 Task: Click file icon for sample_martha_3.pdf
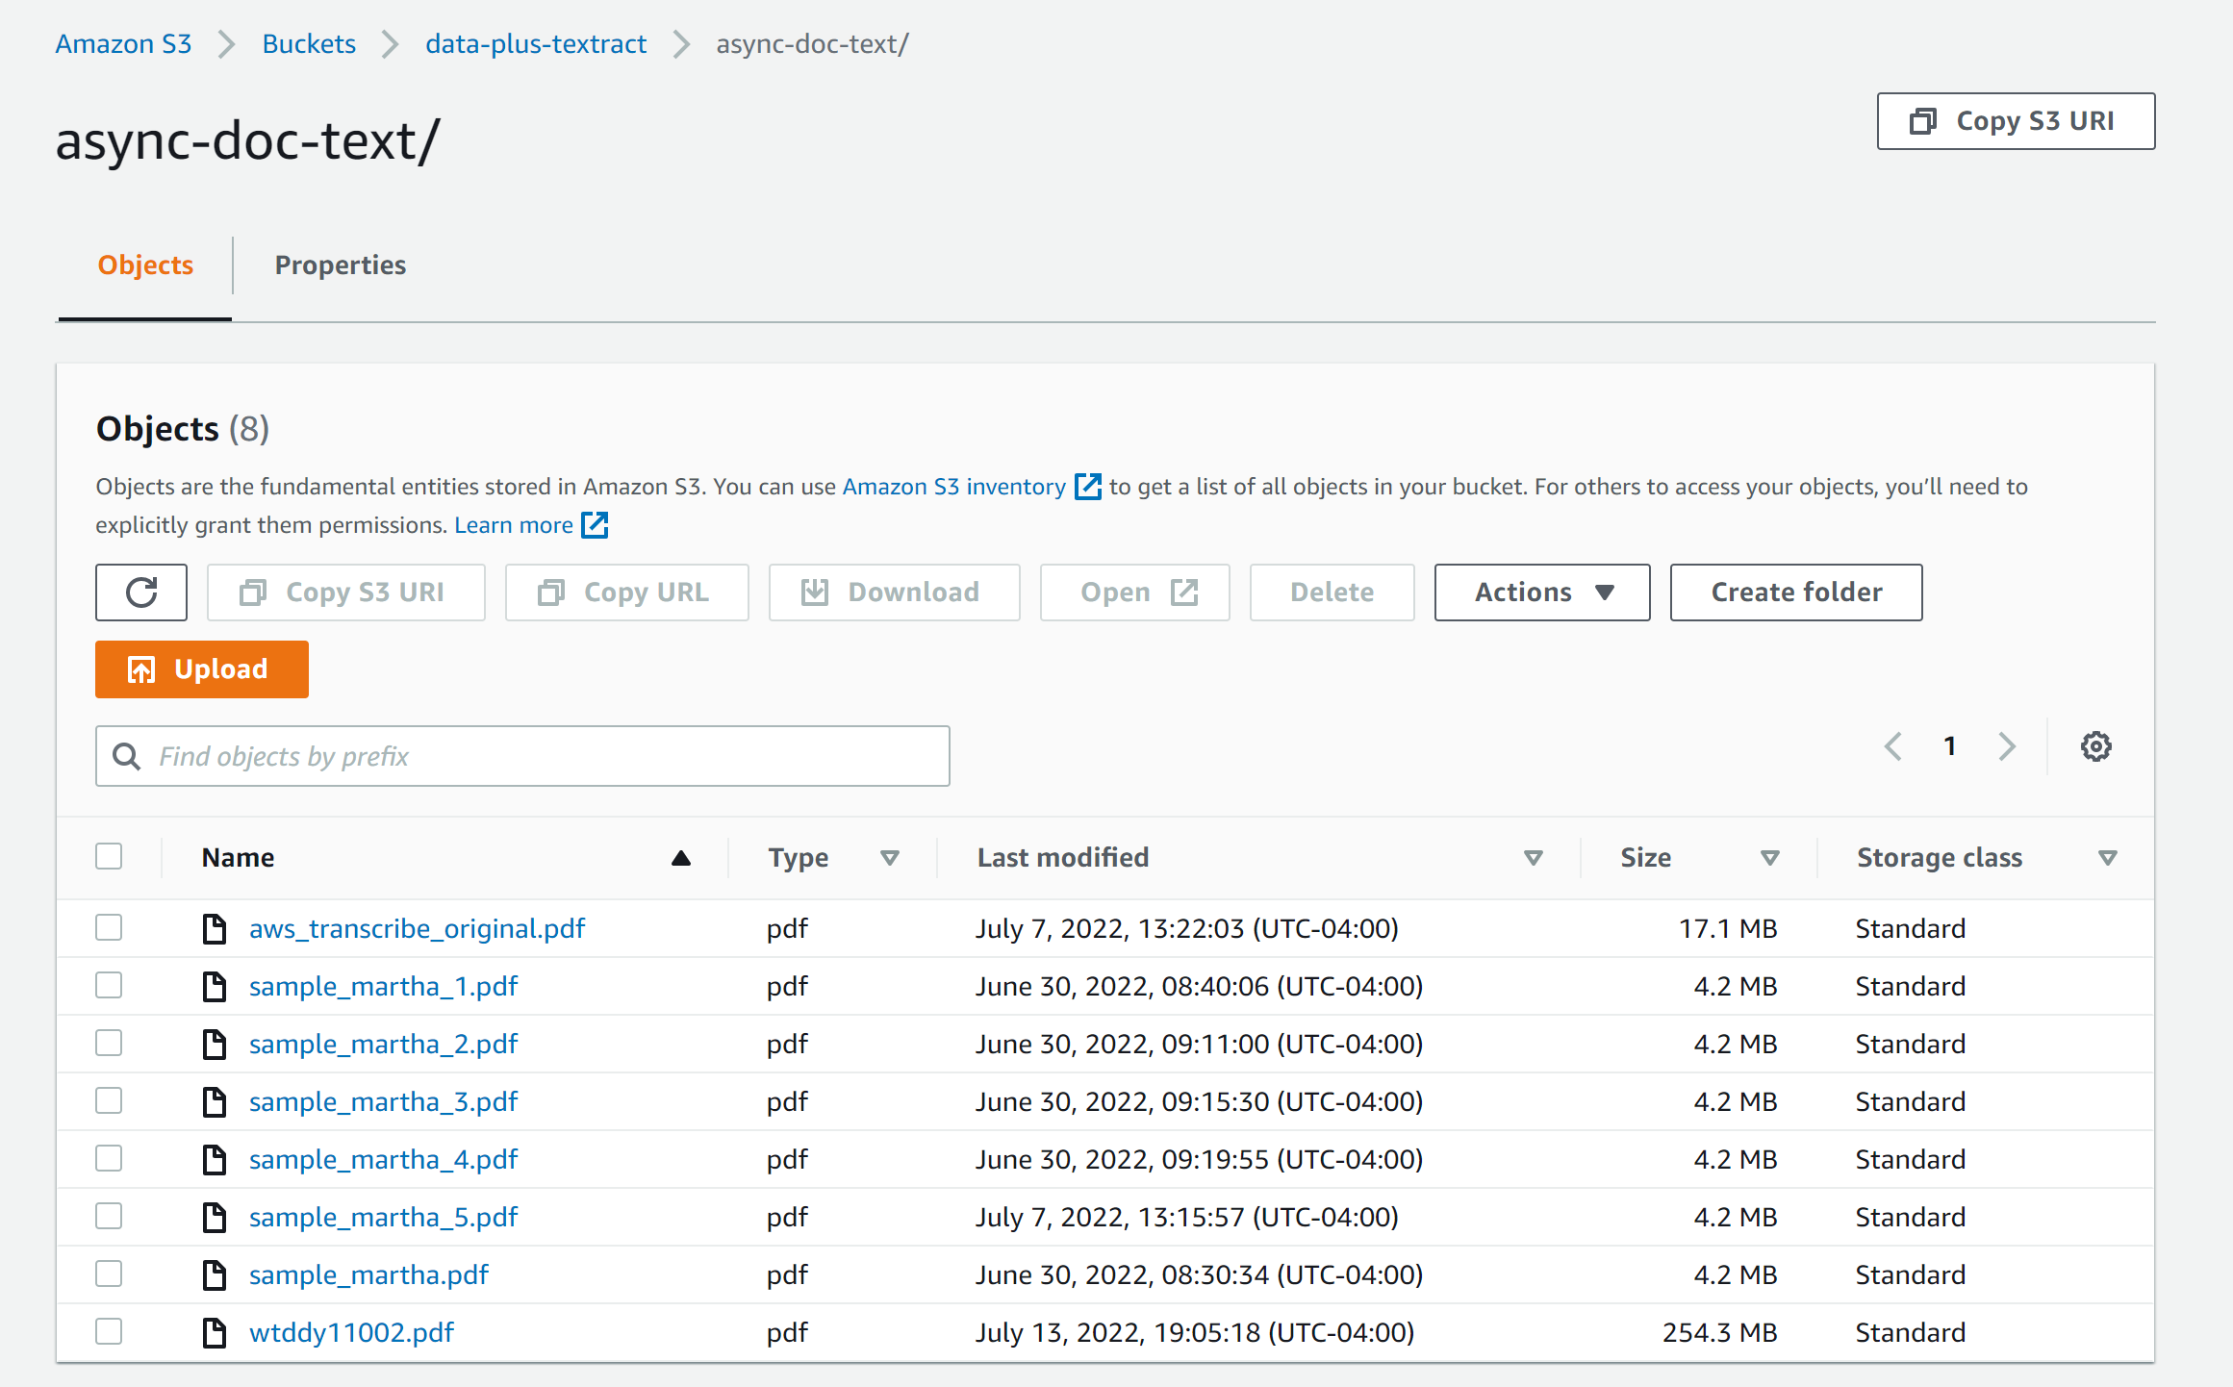point(215,1101)
